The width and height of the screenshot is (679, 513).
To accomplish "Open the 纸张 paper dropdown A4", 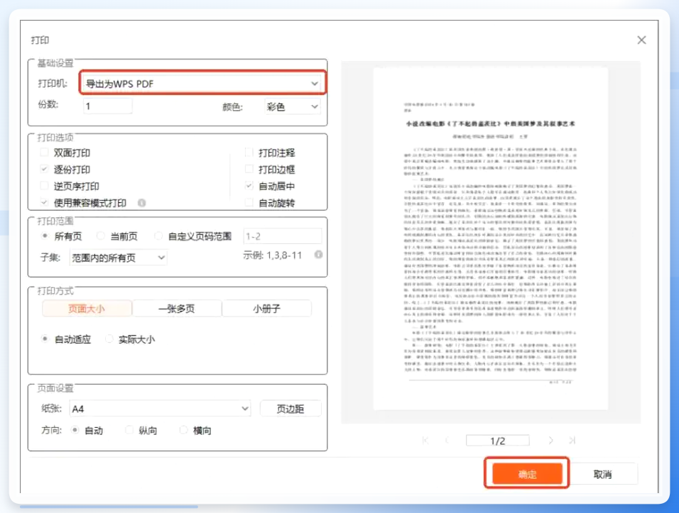I will click(161, 408).
